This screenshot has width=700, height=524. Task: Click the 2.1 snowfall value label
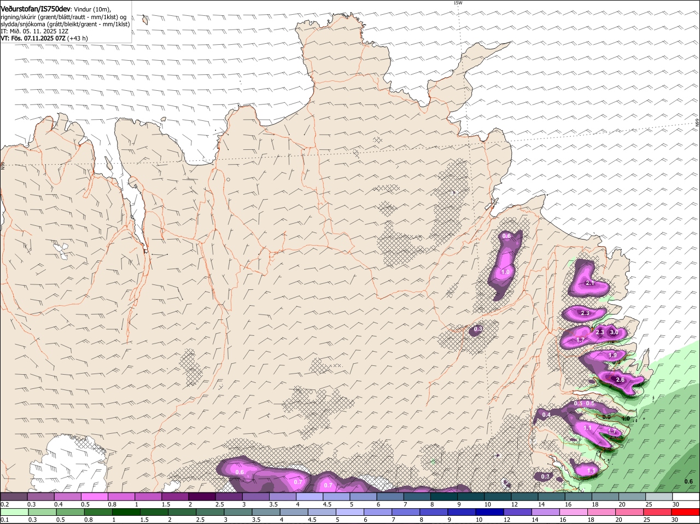(590, 283)
